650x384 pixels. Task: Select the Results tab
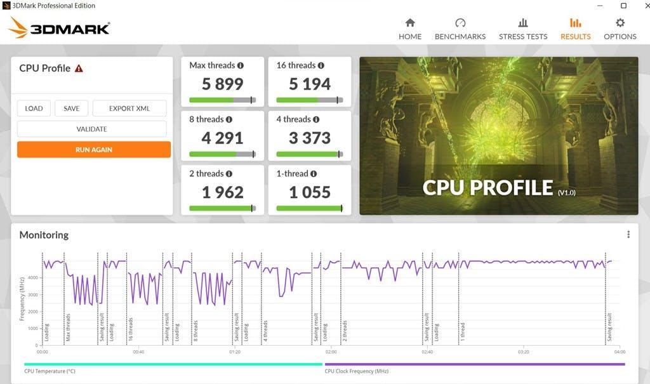point(575,29)
